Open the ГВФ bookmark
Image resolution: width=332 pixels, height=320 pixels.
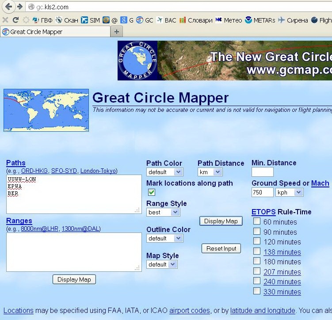(x=42, y=20)
